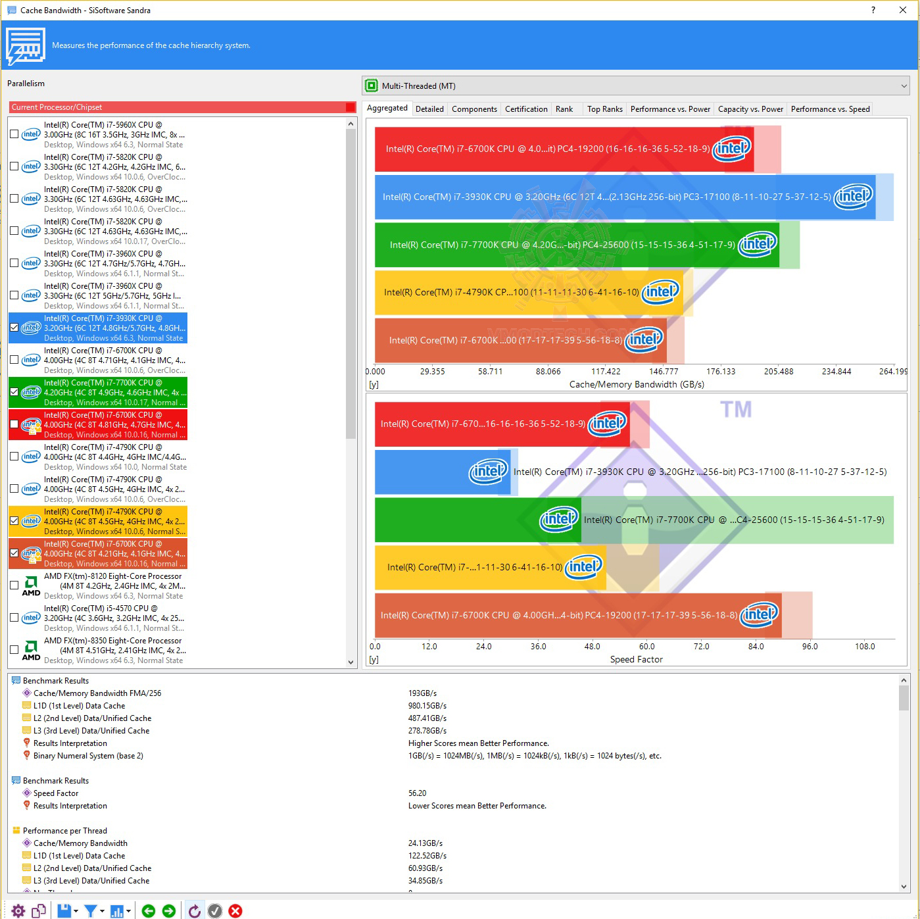Toggle the red i7-6700K 4.81GHz row checkbox

(14, 424)
